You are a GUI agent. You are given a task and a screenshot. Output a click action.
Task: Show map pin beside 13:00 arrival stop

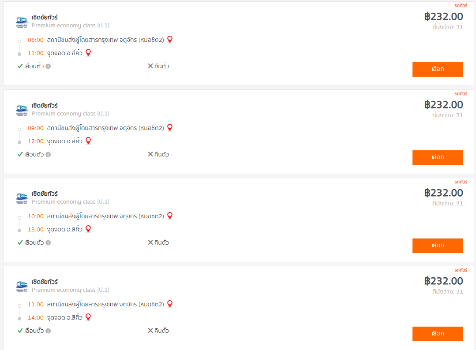coord(88,229)
